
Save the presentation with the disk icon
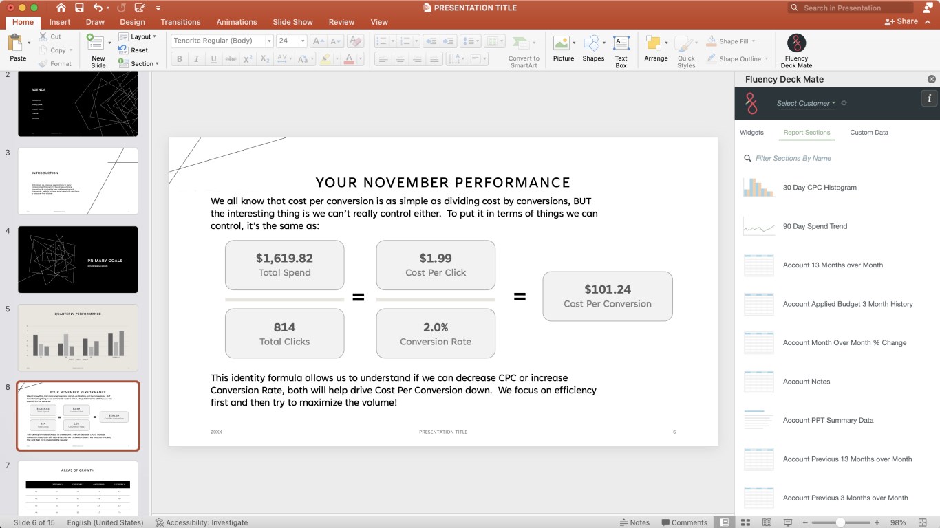tap(80, 8)
